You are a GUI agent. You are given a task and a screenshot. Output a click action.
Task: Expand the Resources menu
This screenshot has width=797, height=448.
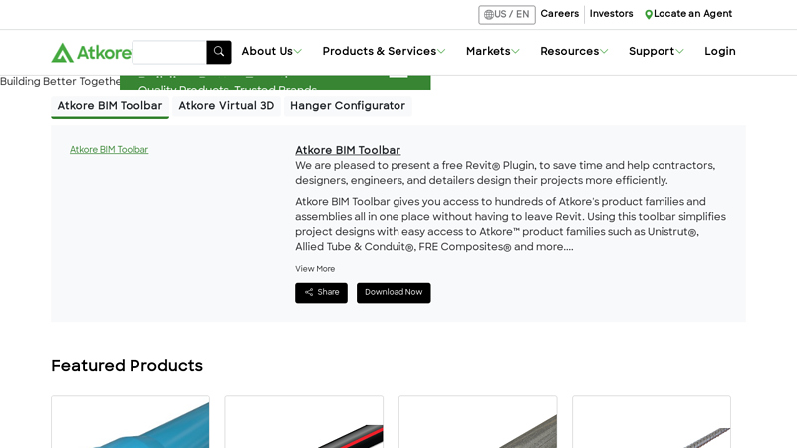574,52
